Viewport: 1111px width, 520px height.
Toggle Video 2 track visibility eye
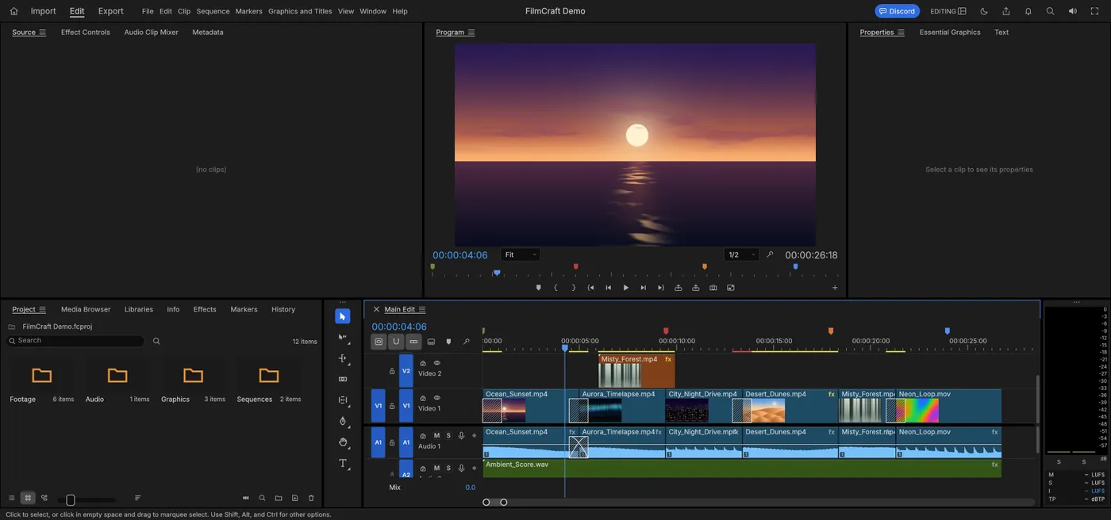click(436, 363)
